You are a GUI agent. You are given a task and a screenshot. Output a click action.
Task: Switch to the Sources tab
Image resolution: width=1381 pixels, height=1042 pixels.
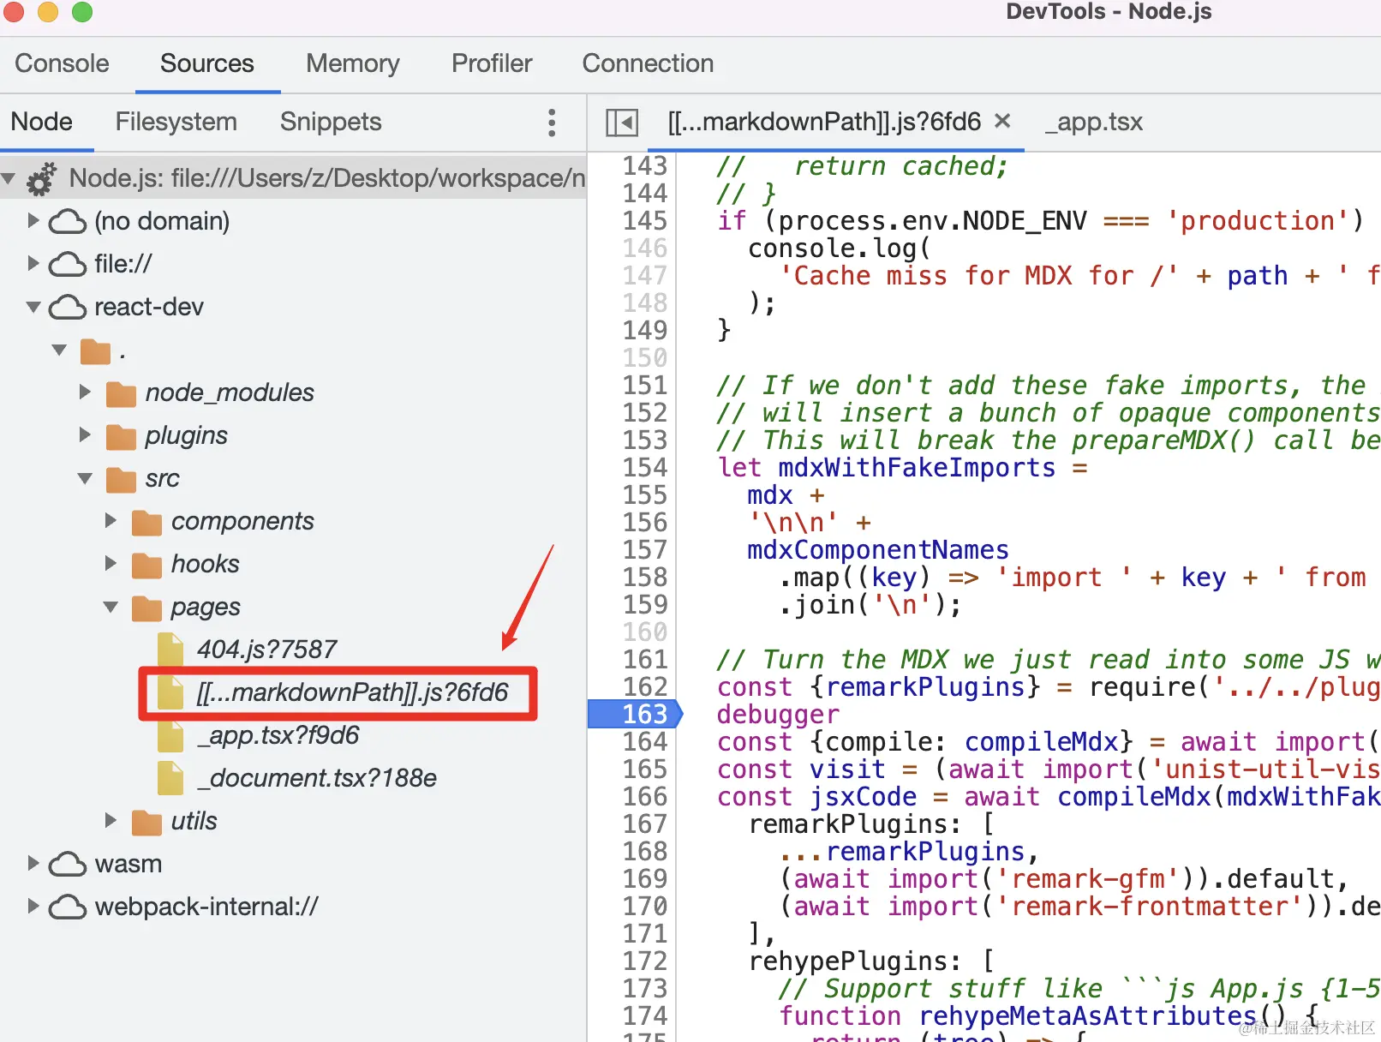point(207,63)
